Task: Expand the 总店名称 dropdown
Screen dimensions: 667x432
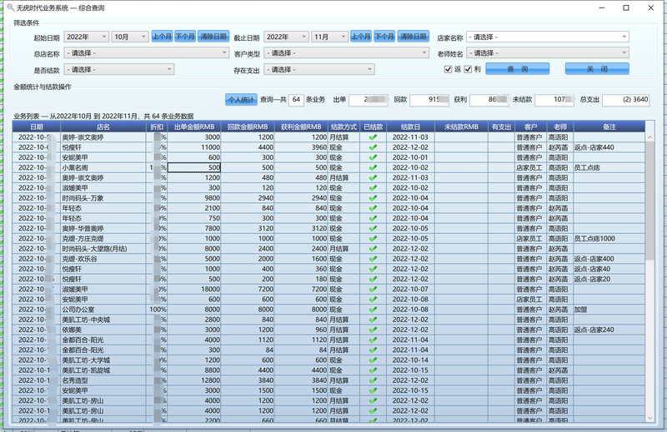Action: click(147, 53)
